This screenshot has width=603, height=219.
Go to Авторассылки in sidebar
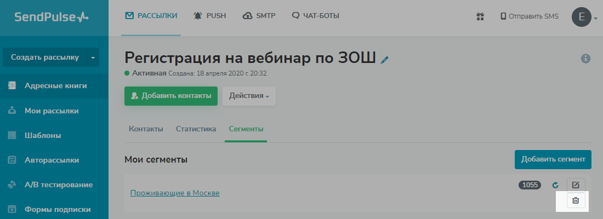(54, 160)
